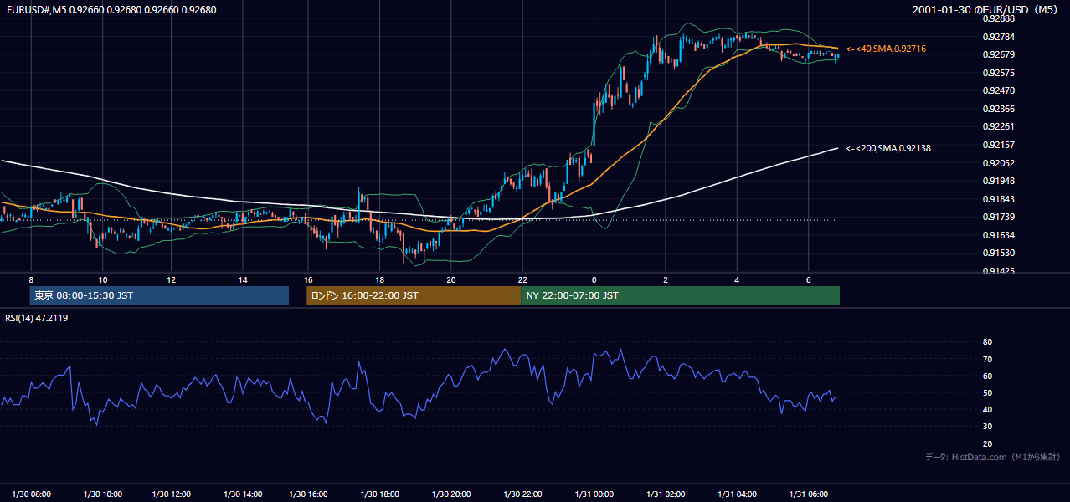
Task: Click price axis label 0.92470
Action: point(997,90)
